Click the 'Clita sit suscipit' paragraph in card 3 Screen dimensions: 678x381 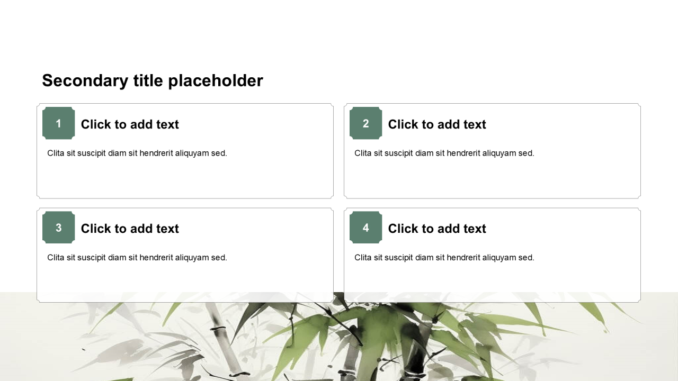point(137,258)
